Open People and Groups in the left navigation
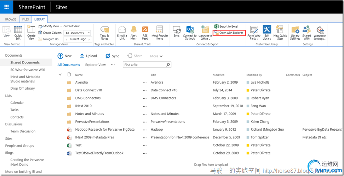The width and height of the screenshot is (344, 176). click(19, 146)
